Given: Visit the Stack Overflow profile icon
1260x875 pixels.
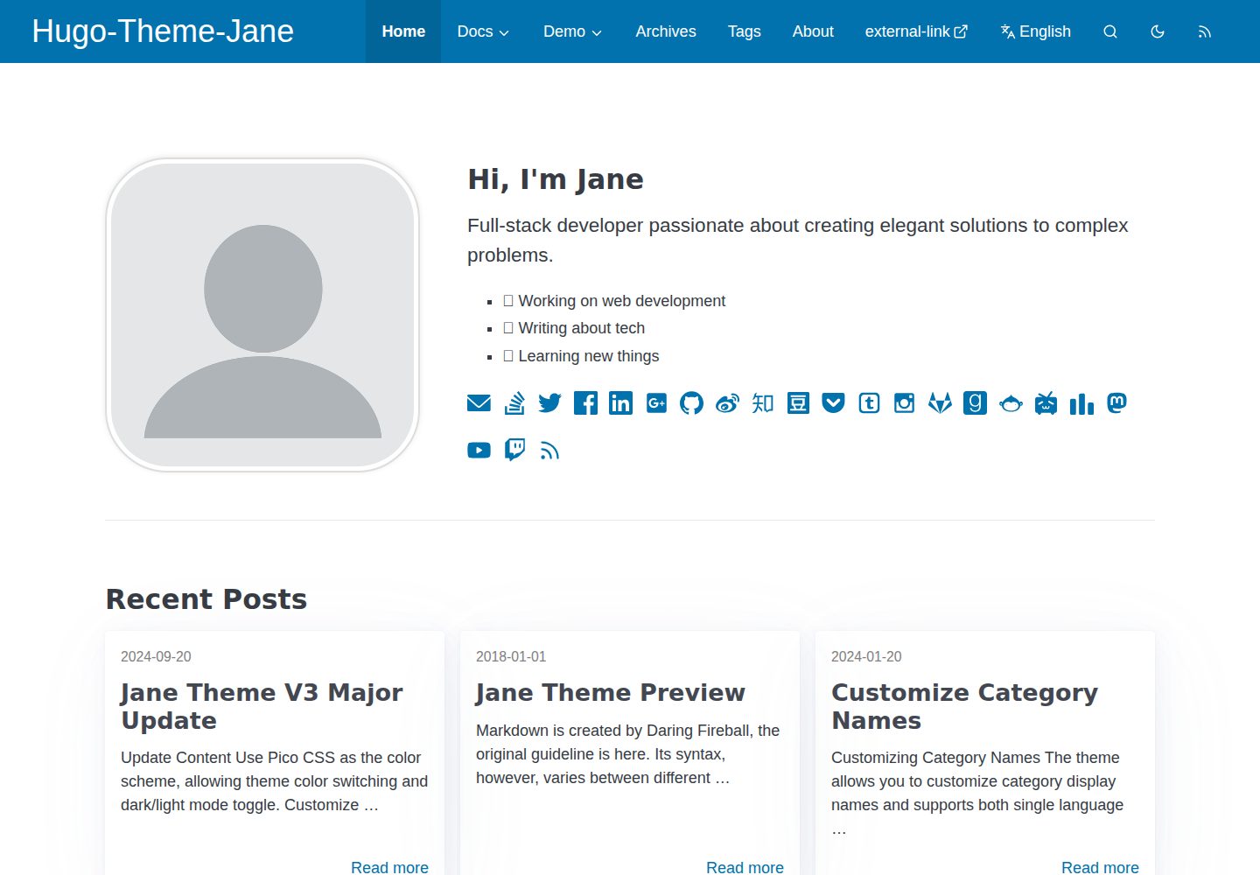Looking at the screenshot, I should [x=514, y=403].
